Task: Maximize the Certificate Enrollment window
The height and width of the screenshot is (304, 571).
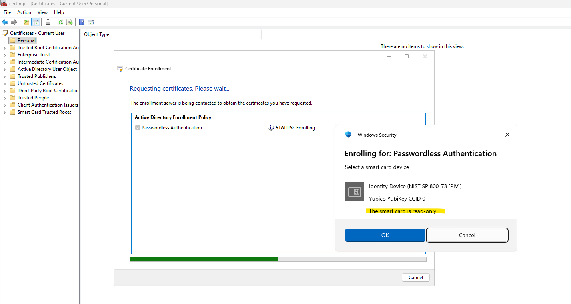Action: coord(407,56)
